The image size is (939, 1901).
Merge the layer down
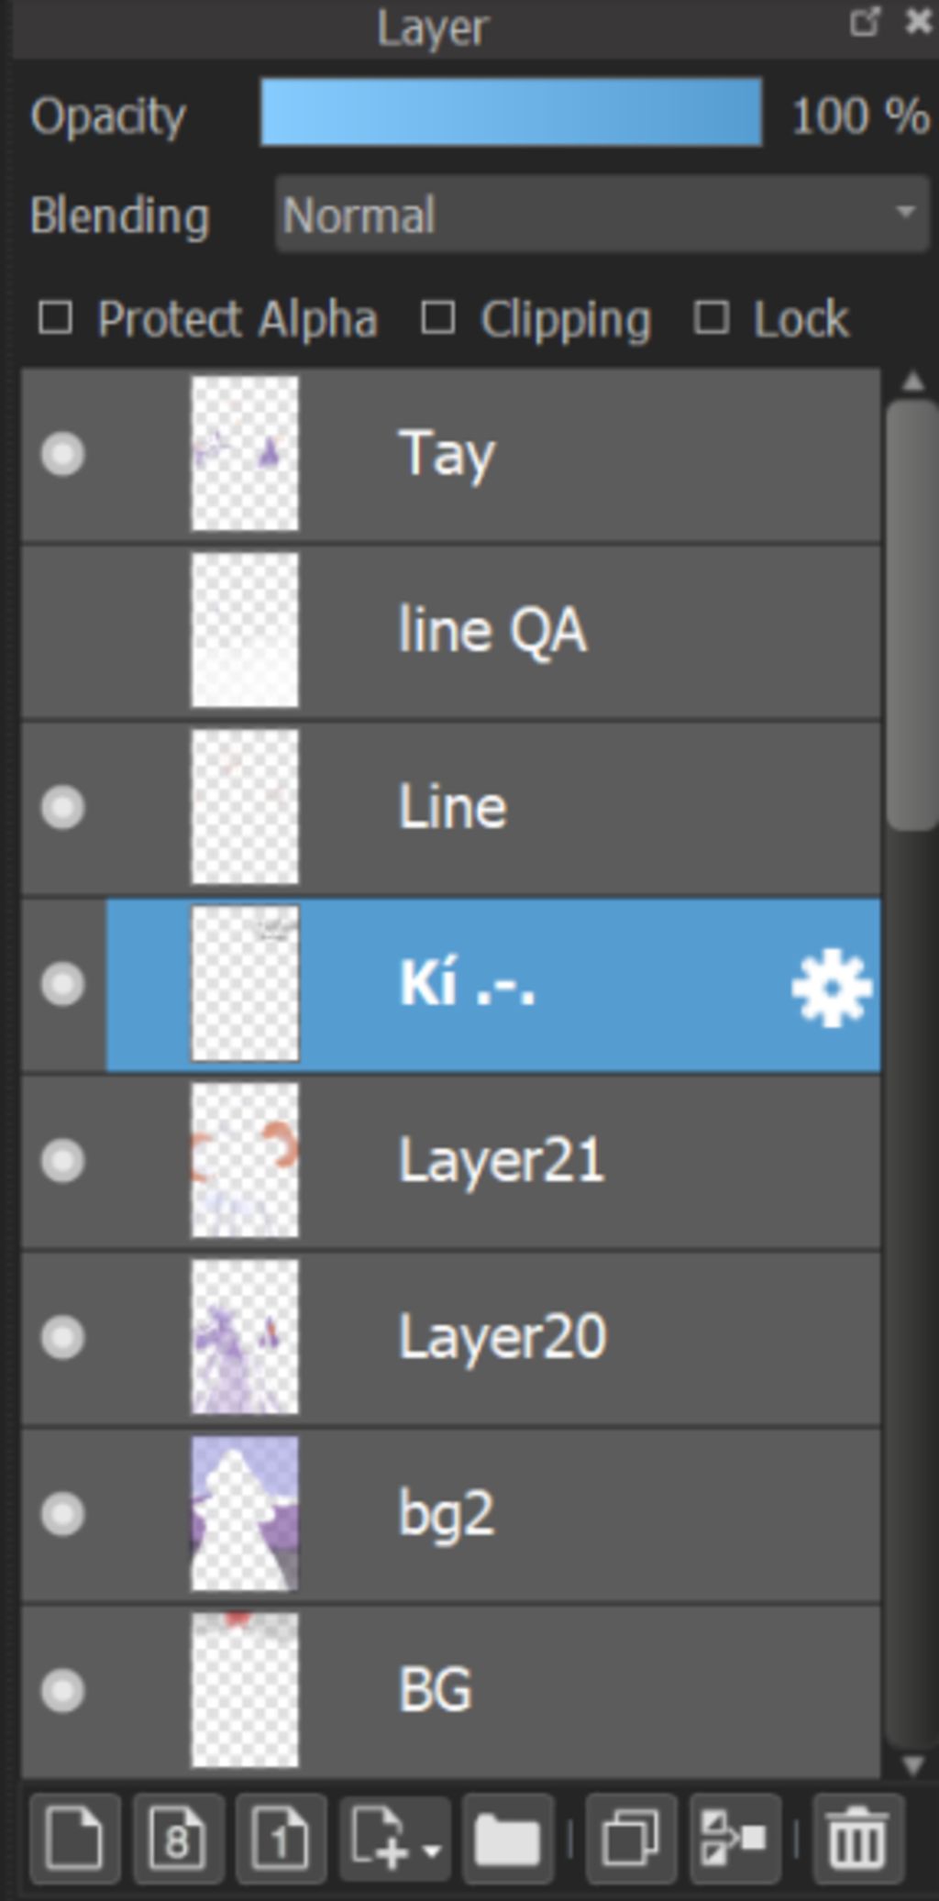click(734, 1838)
